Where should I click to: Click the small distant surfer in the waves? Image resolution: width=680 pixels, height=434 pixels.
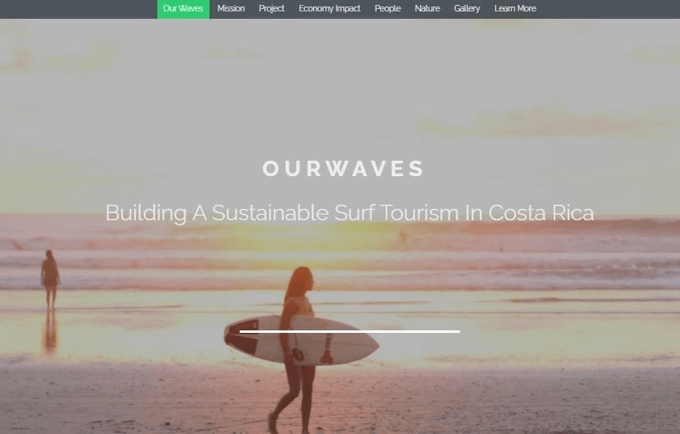pyautogui.click(x=403, y=238)
